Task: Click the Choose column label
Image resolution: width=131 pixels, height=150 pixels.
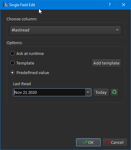Action: (22, 19)
